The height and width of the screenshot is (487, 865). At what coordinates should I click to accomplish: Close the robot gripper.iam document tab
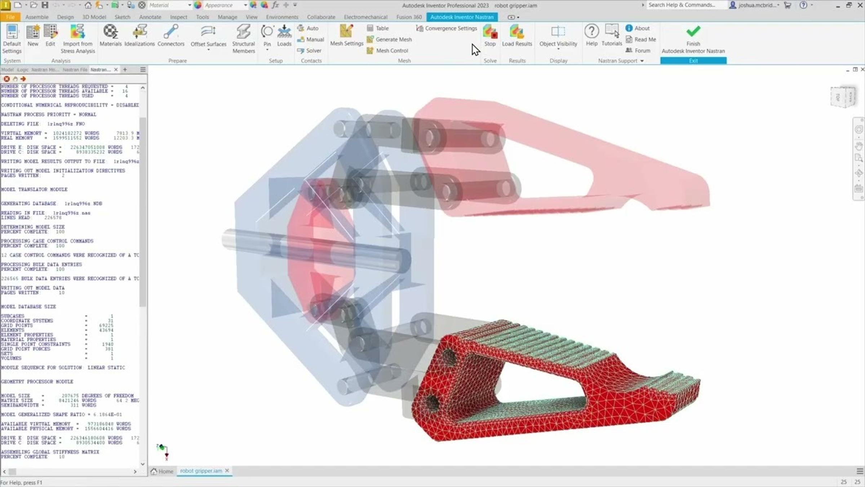click(227, 471)
